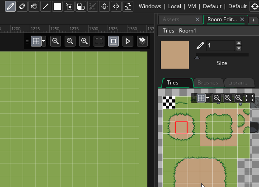
Task: Reset tileset palette zoom
Action: pyautogui.click(x=228, y=98)
